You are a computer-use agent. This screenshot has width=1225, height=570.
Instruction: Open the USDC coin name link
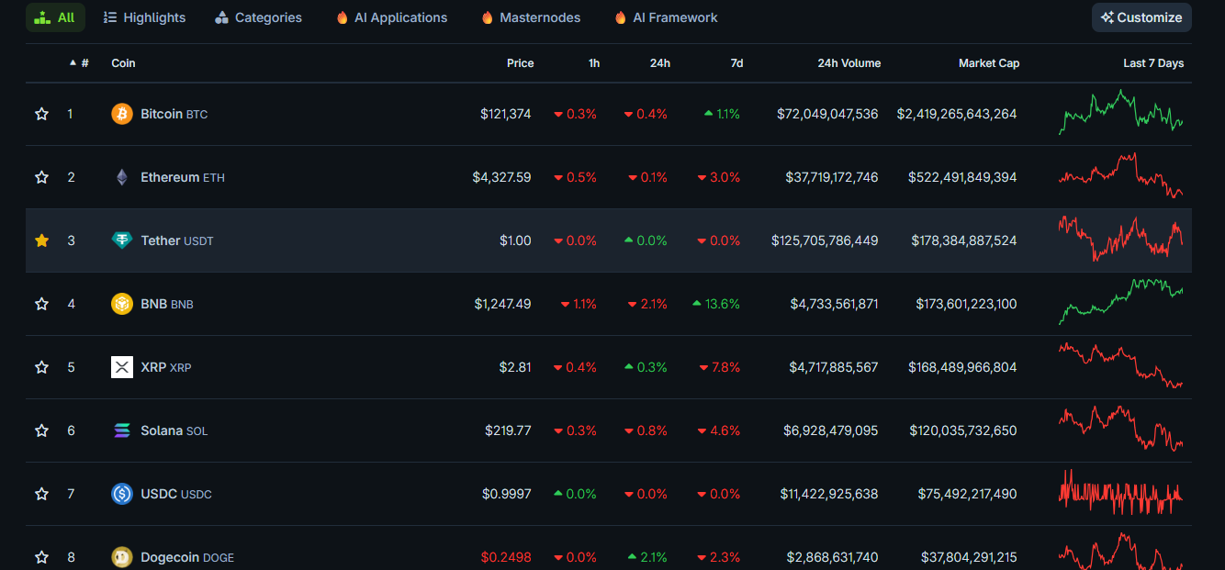click(160, 494)
